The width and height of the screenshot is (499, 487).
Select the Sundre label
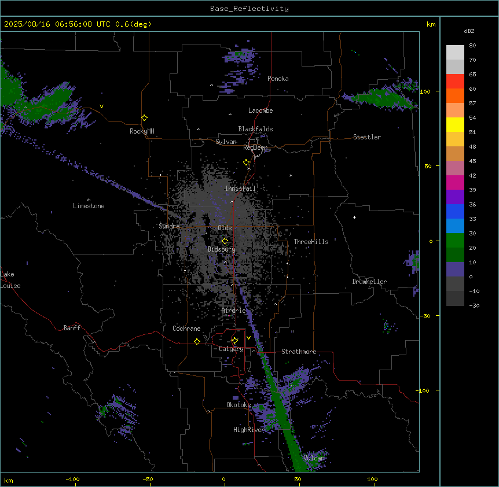169,226
